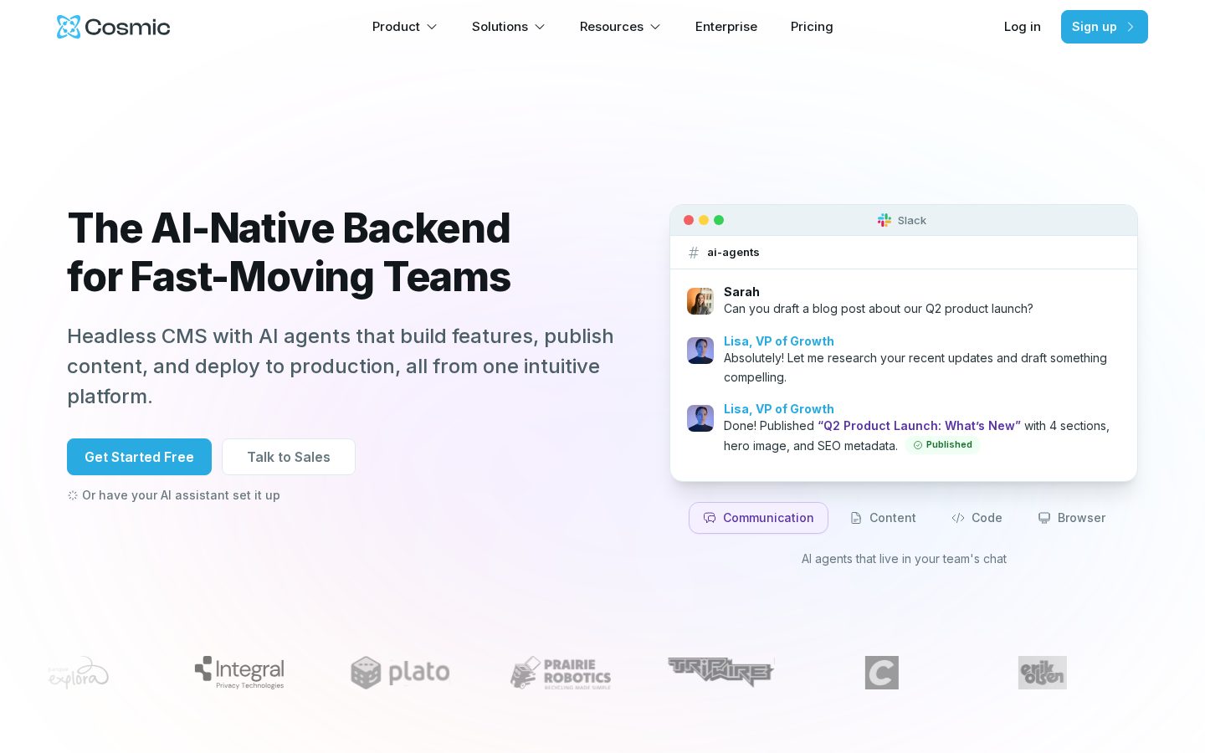Expand the Resources menu chevron
The width and height of the screenshot is (1205, 753).
tap(655, 27)
